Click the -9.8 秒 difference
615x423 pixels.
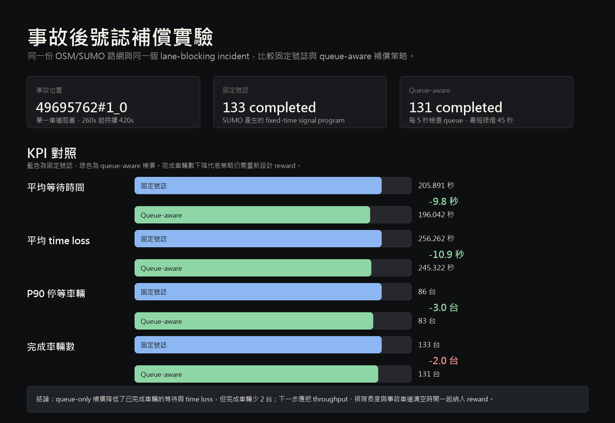tap(444, 201)
